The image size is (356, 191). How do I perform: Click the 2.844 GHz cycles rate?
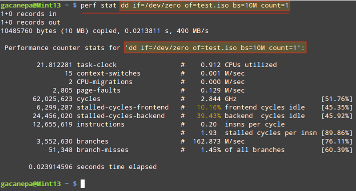point(219,99)
